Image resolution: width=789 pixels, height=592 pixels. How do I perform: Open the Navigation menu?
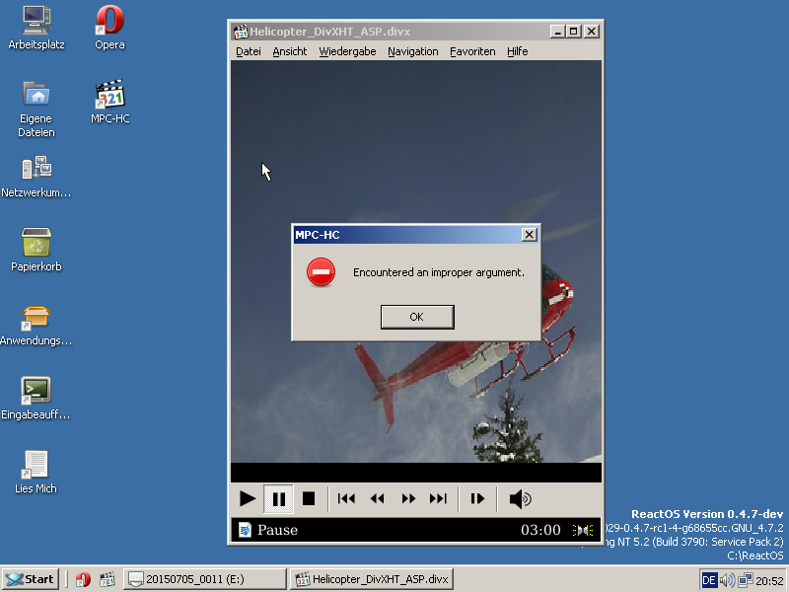412,51
